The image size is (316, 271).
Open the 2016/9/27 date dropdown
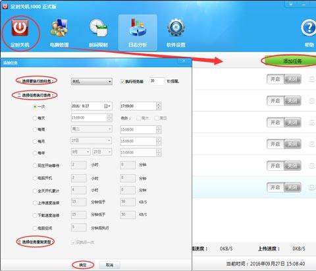pyautogui.click(x=109, y=106)
